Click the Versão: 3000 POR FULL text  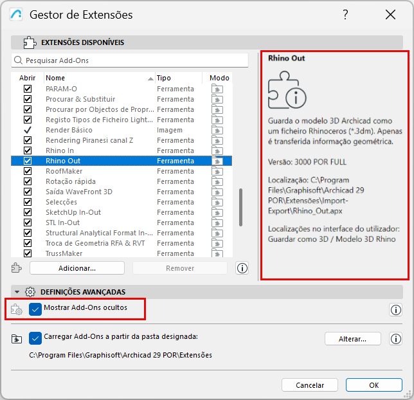coord(307,162)
